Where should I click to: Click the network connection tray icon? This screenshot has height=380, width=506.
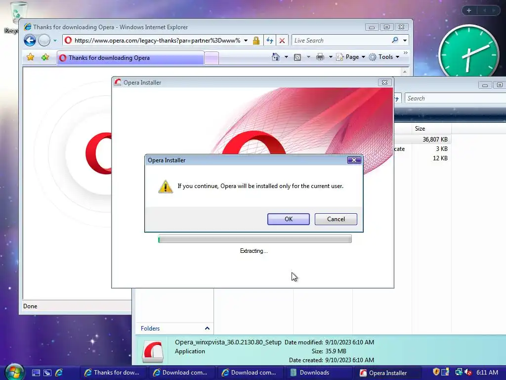tap(458, 372)
